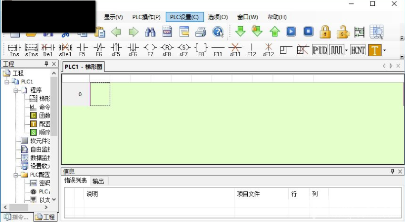Viewport: 405px width, 222px height.
Task: Delete horizontal line sF11
Action: (235, 50)
